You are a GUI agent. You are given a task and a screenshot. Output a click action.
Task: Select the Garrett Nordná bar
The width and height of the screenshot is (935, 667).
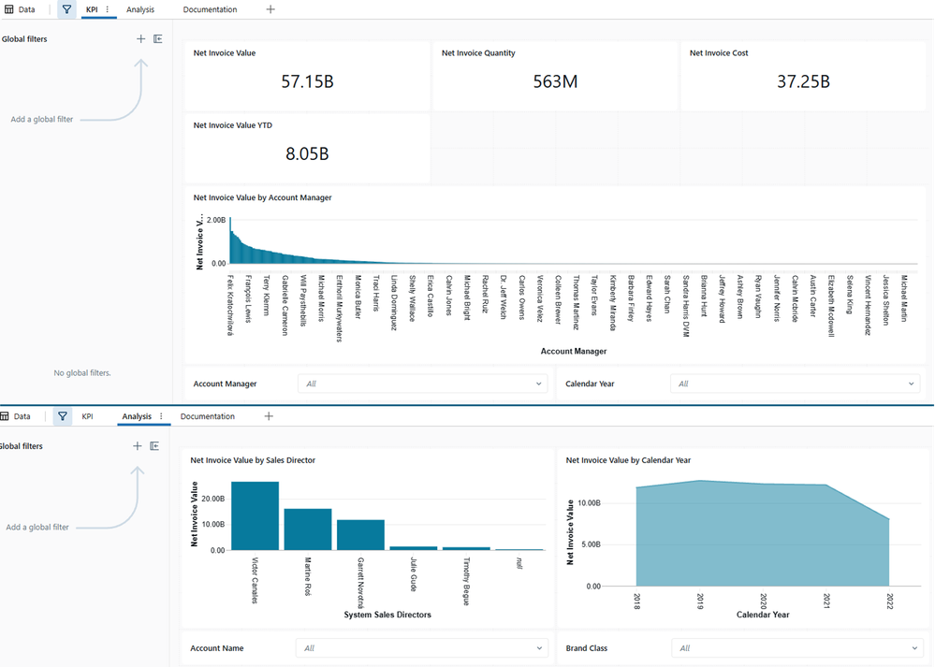coord(360,535)
